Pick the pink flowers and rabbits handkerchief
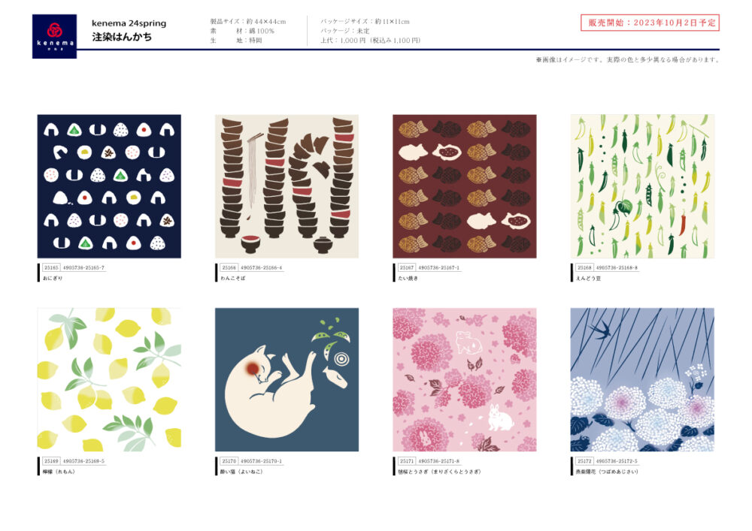This screenshot has width=752, height=531. tap(465, 380)
